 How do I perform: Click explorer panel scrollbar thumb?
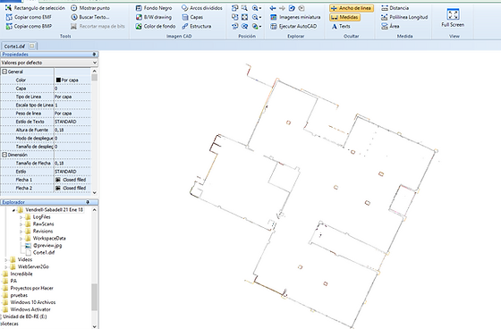[x=94, y=297]
